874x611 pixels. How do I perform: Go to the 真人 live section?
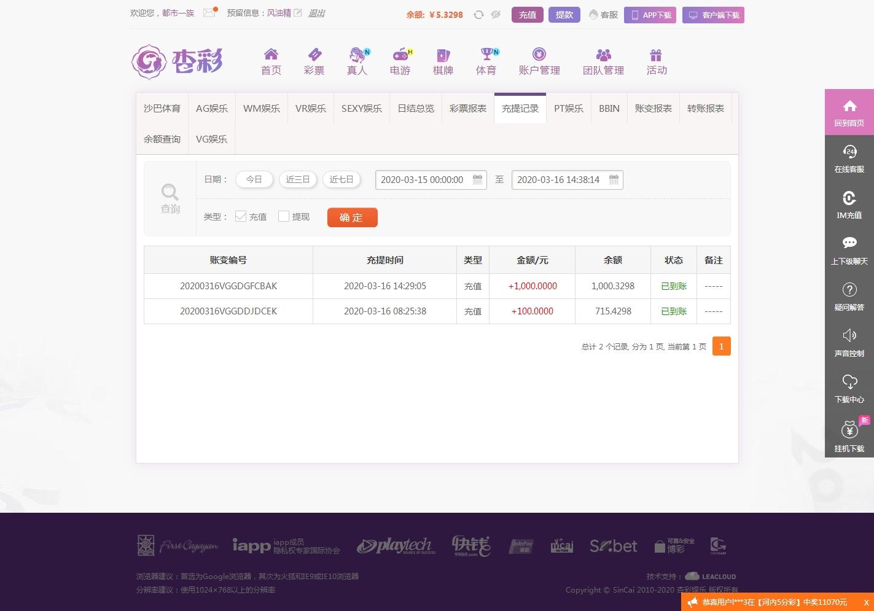[x=357, y=60]
